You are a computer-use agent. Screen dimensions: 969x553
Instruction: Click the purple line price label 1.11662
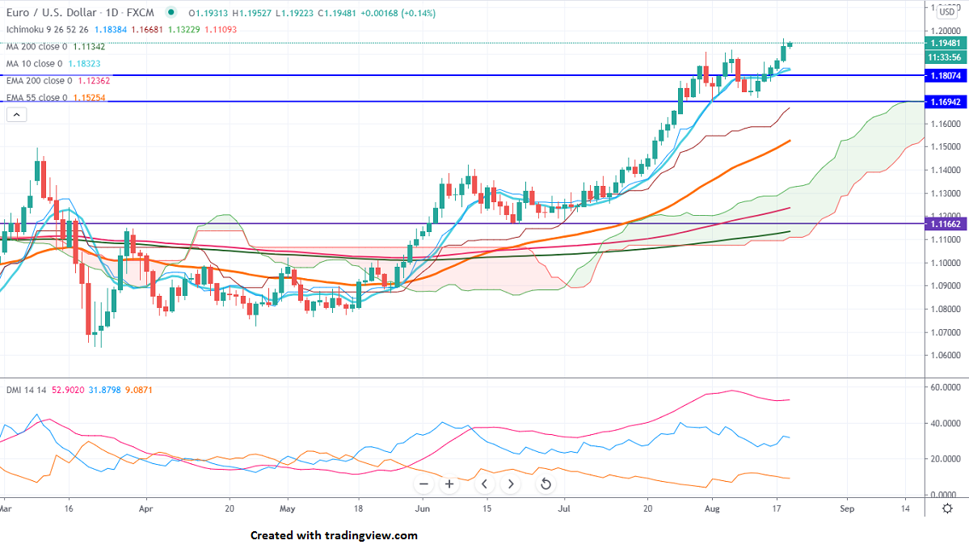[946, 224]
